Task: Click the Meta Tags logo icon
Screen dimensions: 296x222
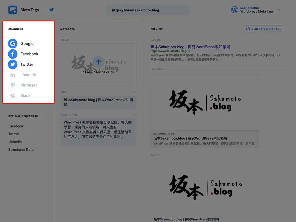Action: point(13,10)
